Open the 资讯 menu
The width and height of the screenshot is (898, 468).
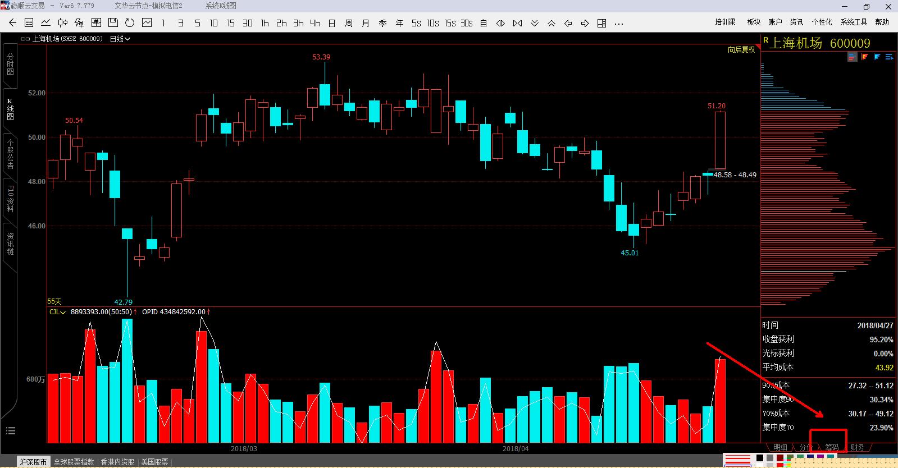tap(796, 22)
